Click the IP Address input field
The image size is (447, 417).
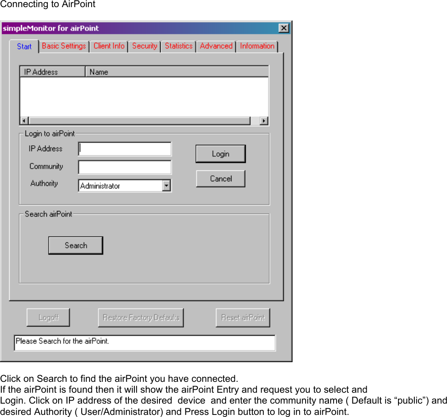124,149
